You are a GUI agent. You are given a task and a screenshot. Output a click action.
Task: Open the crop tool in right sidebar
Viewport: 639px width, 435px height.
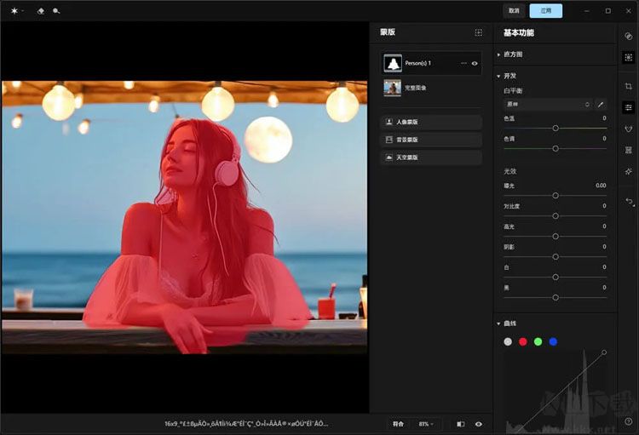628,86
